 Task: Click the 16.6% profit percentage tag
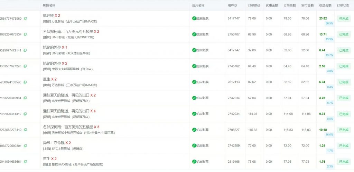pos(329,135)
